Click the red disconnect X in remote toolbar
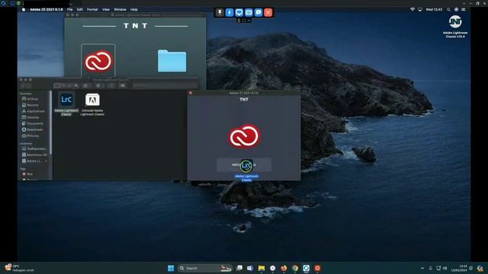The height and width of the screenshot is (274, 488). click(x=268, y=12)
